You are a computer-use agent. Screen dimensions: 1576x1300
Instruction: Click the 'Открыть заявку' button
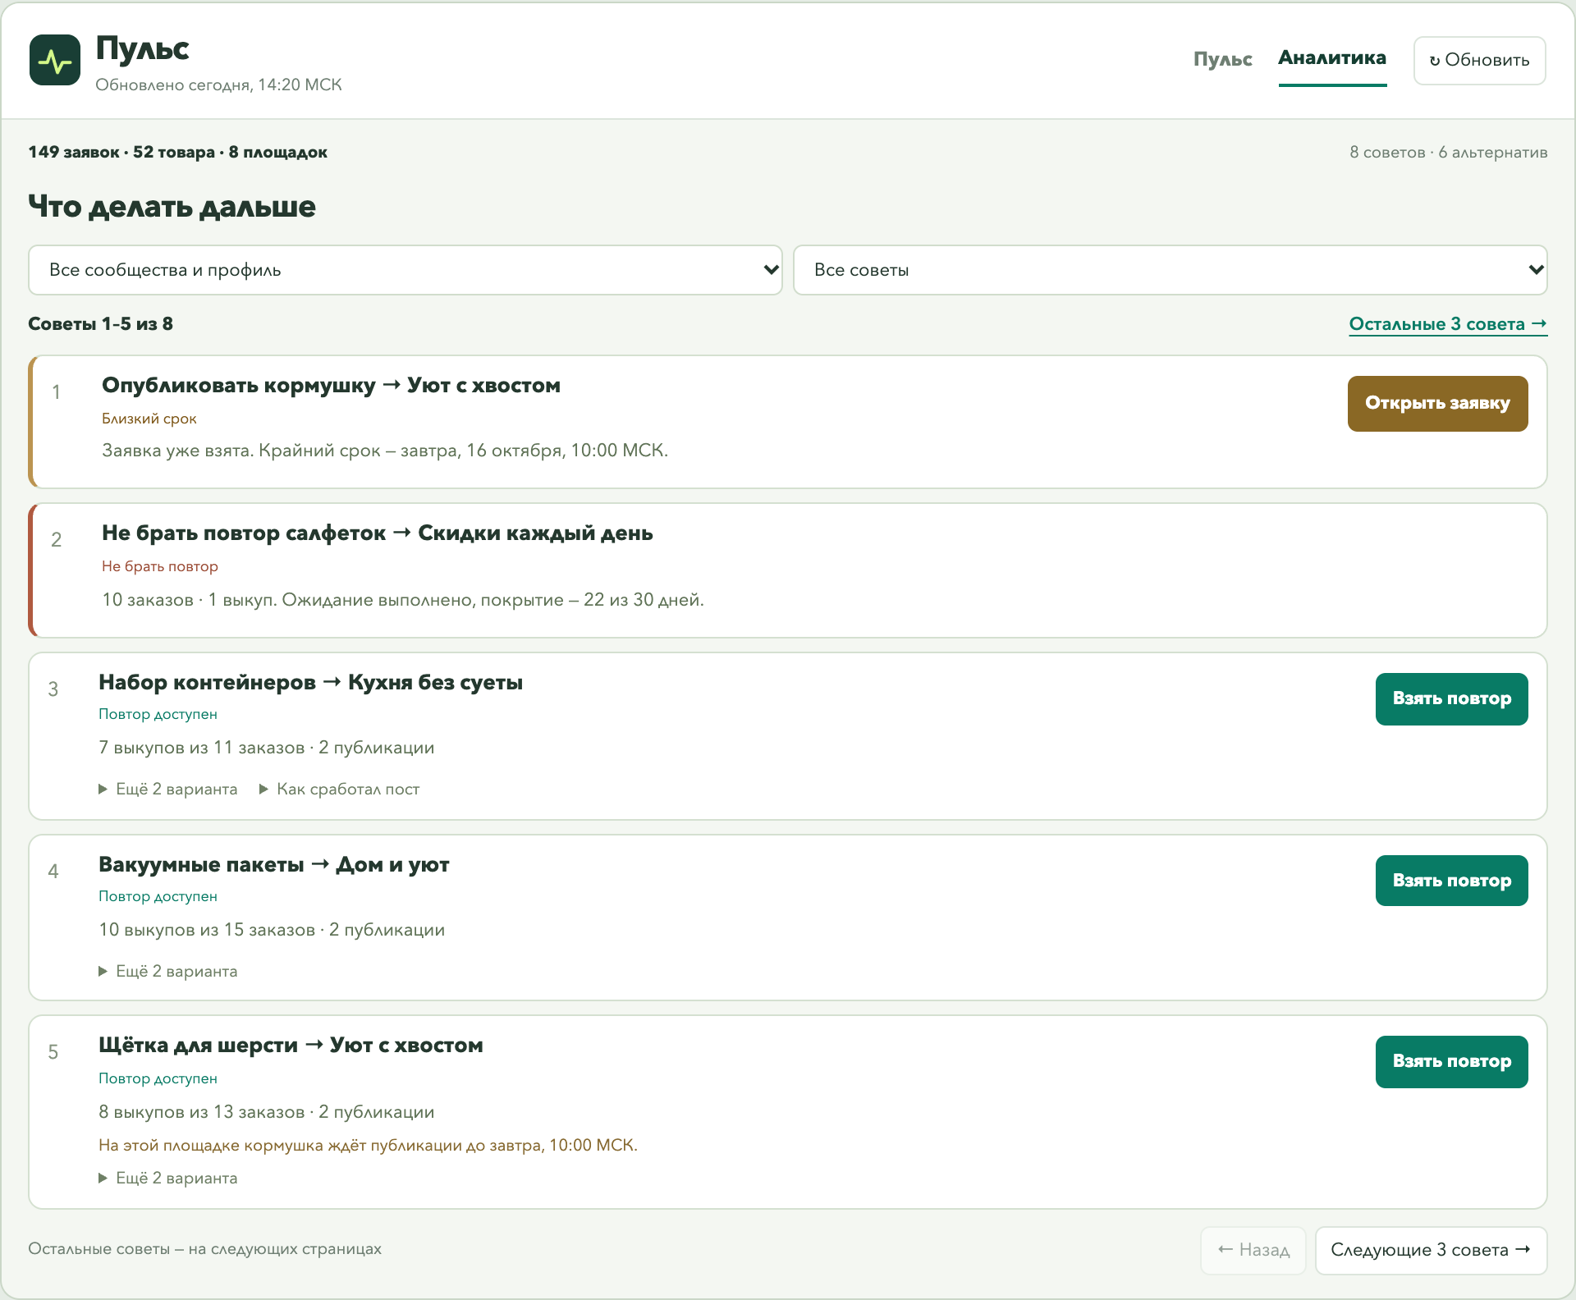click(1437, 403)
